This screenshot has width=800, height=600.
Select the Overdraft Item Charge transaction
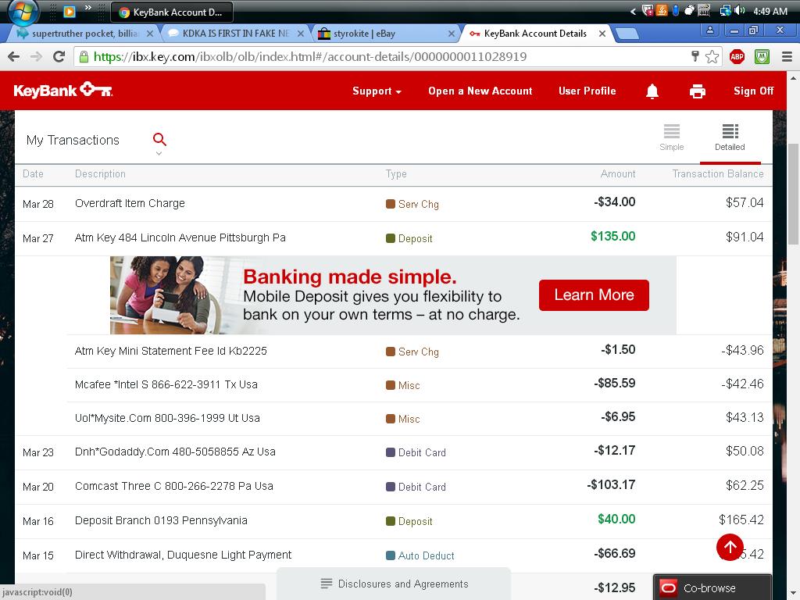pos(394,204)
